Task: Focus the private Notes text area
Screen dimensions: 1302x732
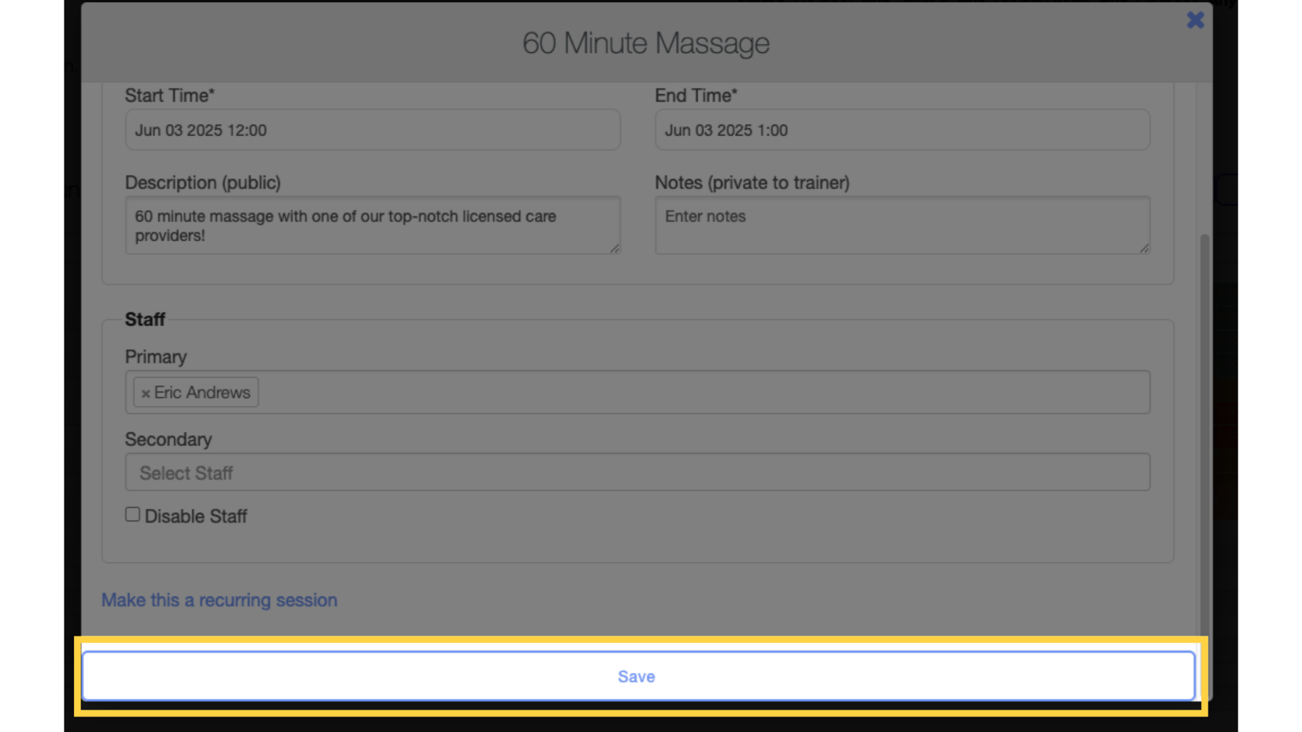Action: pos(903,226)
